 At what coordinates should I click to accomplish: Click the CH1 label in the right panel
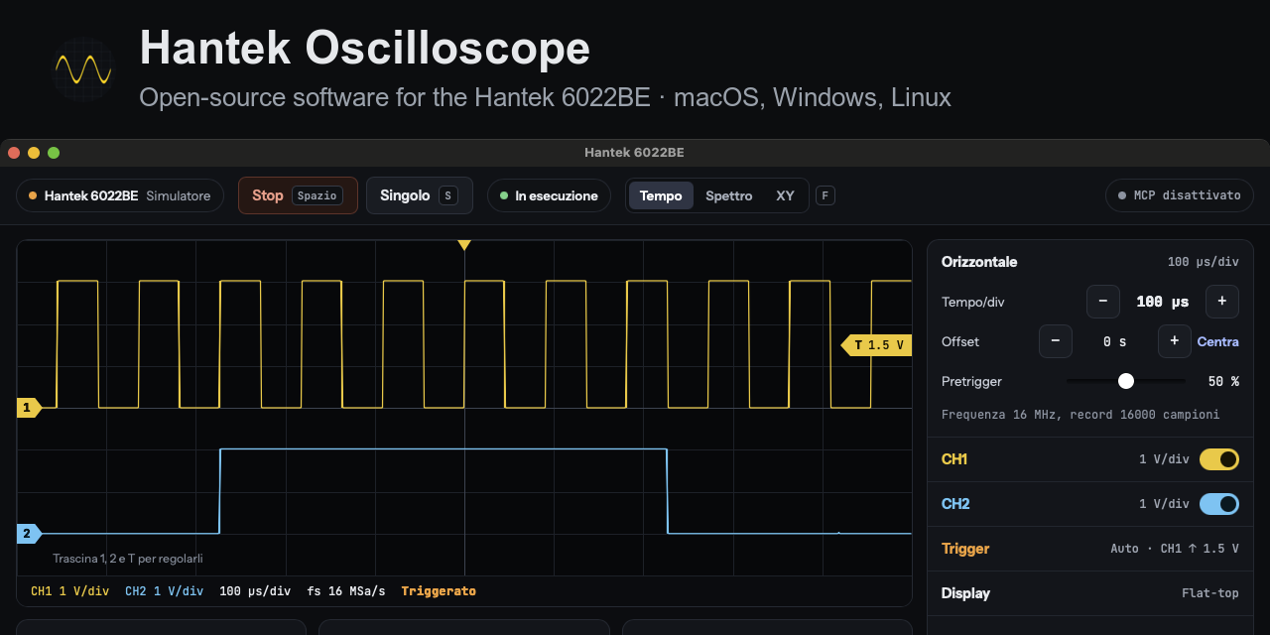(954, 459)
